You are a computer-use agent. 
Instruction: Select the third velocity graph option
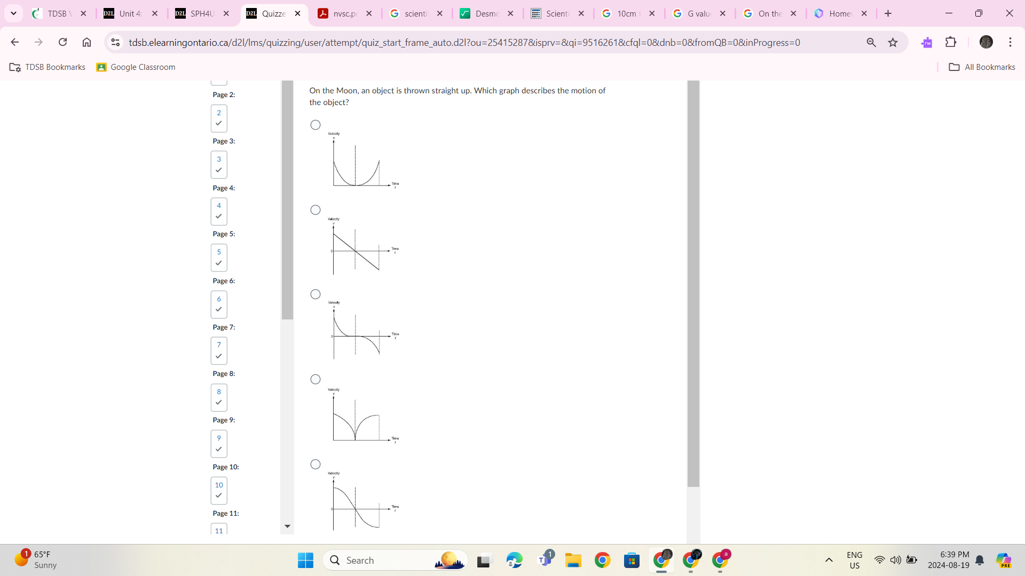pos(316,294)
